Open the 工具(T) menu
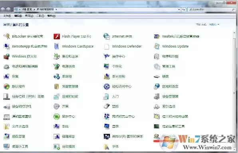 [x=40, y=16]
